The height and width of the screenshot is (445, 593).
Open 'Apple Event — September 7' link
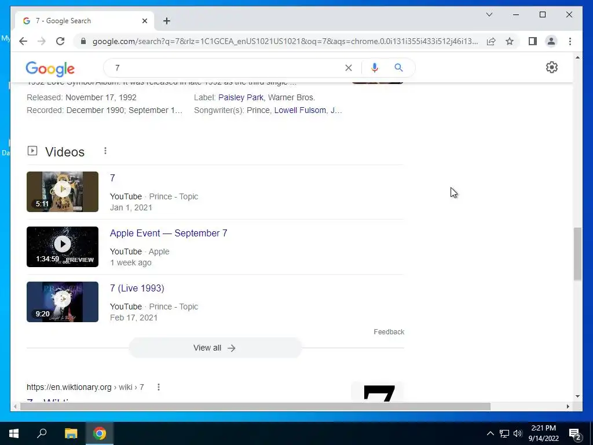[169, 233]
